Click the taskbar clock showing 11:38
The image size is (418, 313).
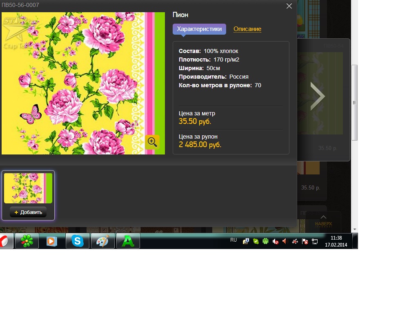[x=336, y=241]
